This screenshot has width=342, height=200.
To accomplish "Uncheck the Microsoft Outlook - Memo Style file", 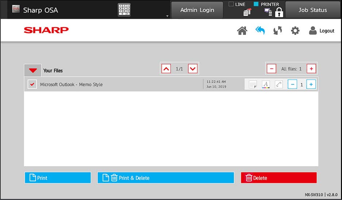I will pos(32,84).
